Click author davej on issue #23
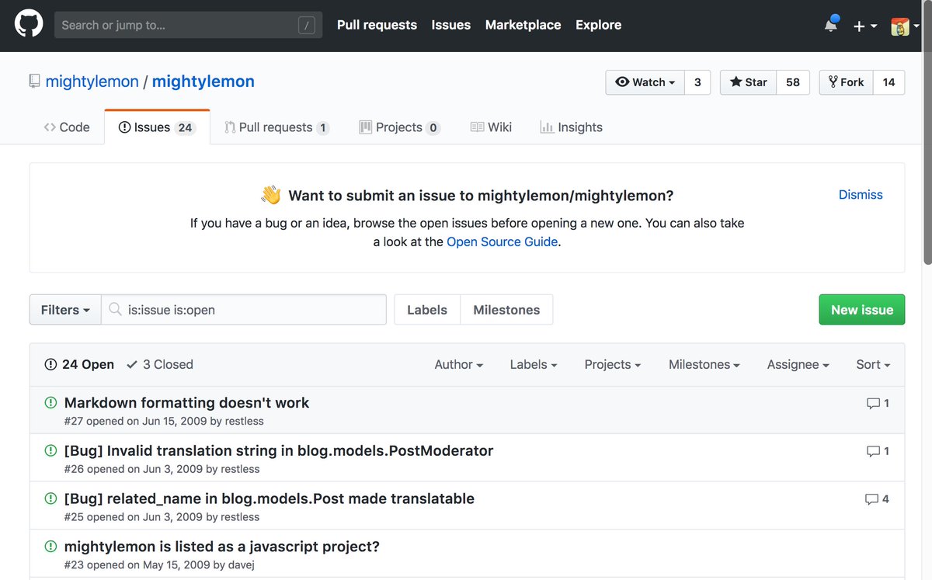 (242, 565)
